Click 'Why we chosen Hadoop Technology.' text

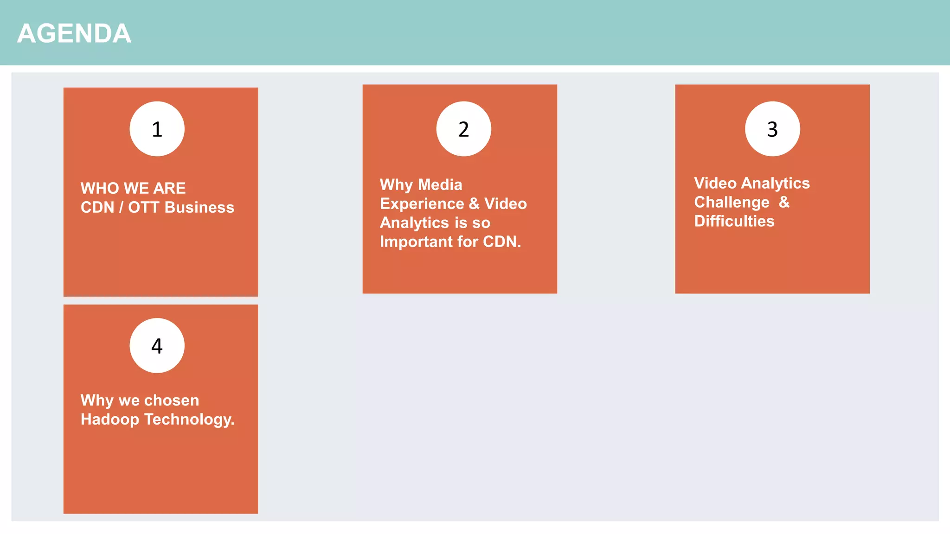click(157, 410)
